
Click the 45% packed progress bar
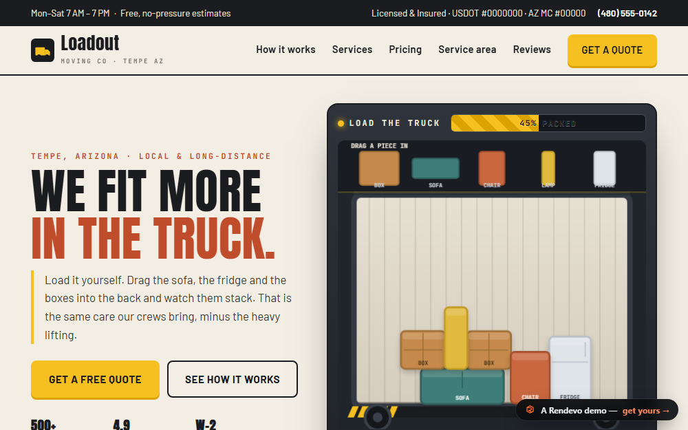[548, 123]
